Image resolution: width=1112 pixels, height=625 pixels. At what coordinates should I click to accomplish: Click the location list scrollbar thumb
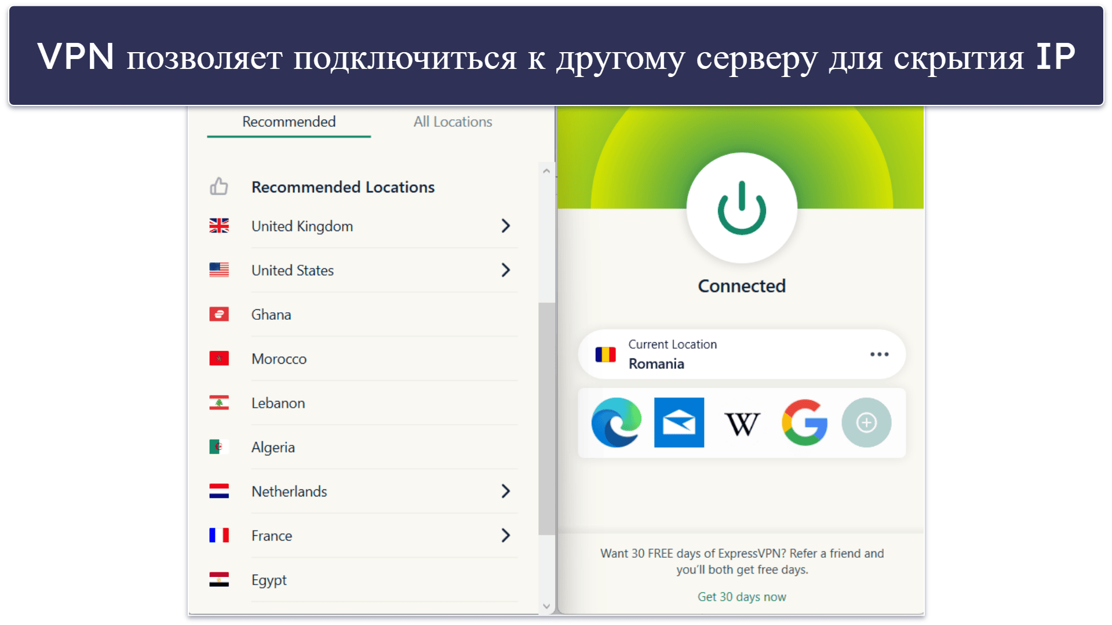pyautogui.click(x=546, y=418)
